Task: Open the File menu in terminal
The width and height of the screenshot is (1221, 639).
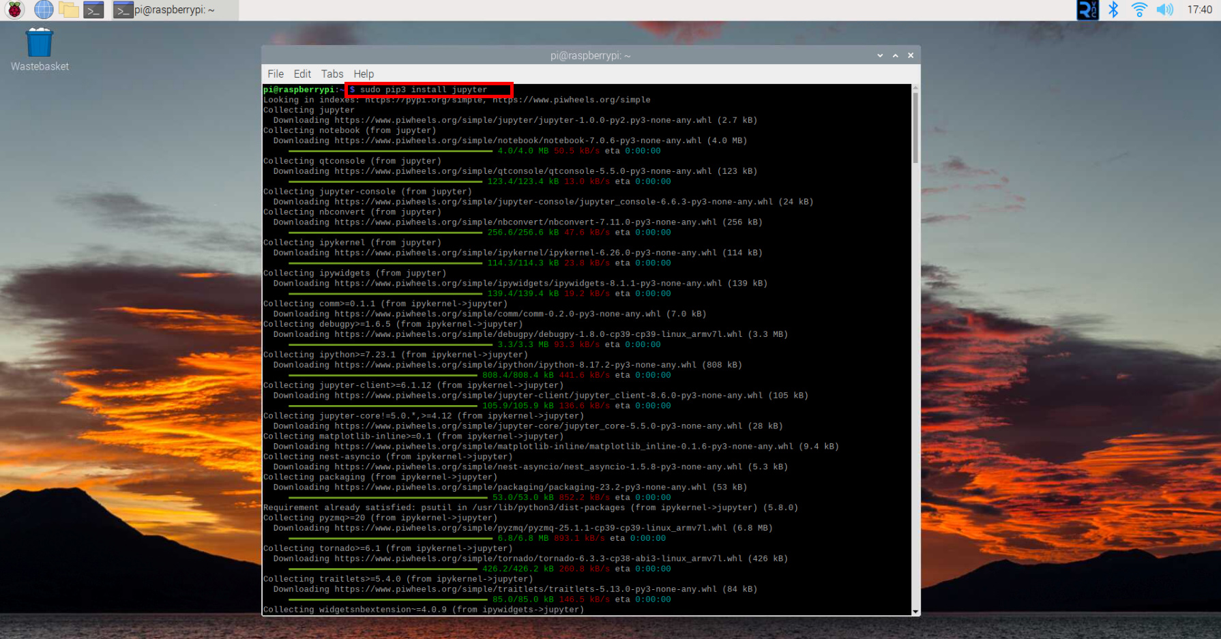Action: [x=276, y=74]
